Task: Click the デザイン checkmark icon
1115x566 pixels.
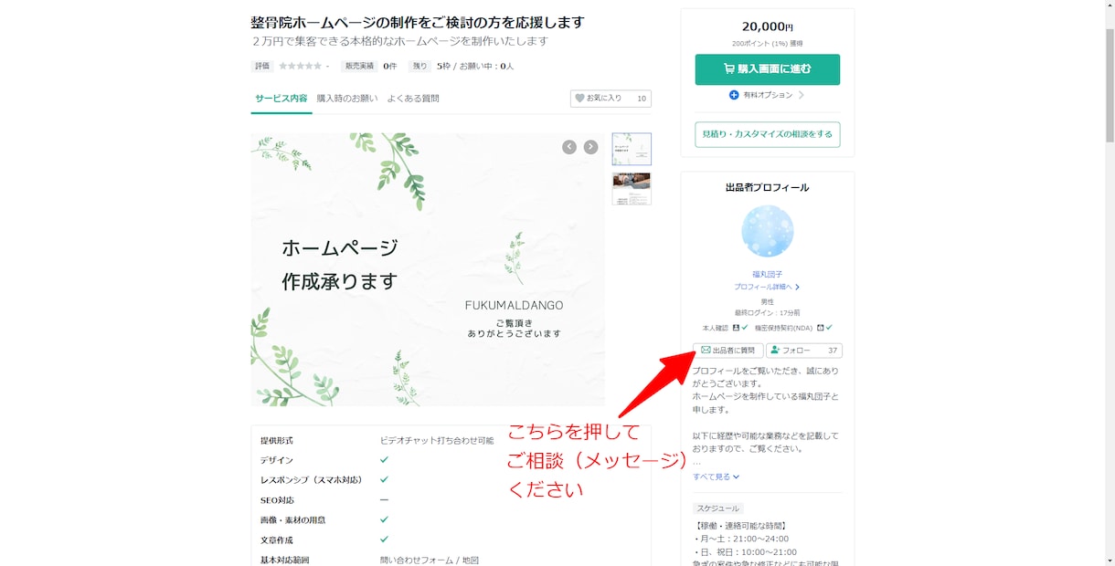Action: (384, 460)
